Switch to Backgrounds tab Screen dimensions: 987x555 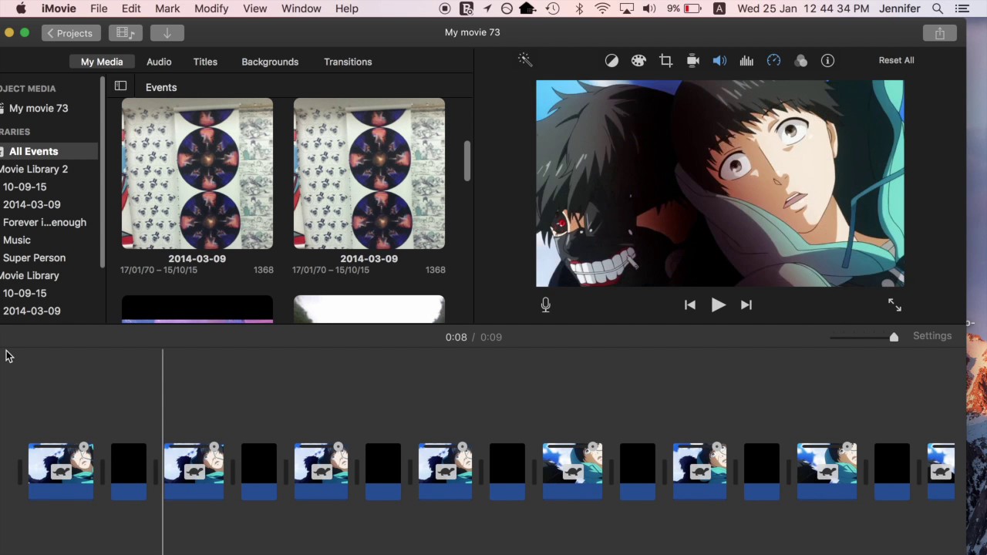coord(270,62)
